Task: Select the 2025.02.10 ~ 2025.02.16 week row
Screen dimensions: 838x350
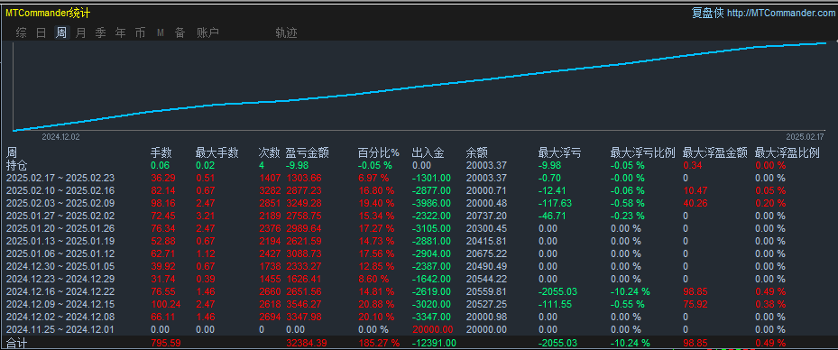Action: coord(419,190)
